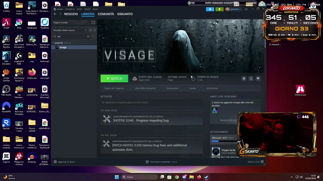The width and height of the screenshot is (323, 181).
Task: Open the Assistenza link
Action: 212,88
